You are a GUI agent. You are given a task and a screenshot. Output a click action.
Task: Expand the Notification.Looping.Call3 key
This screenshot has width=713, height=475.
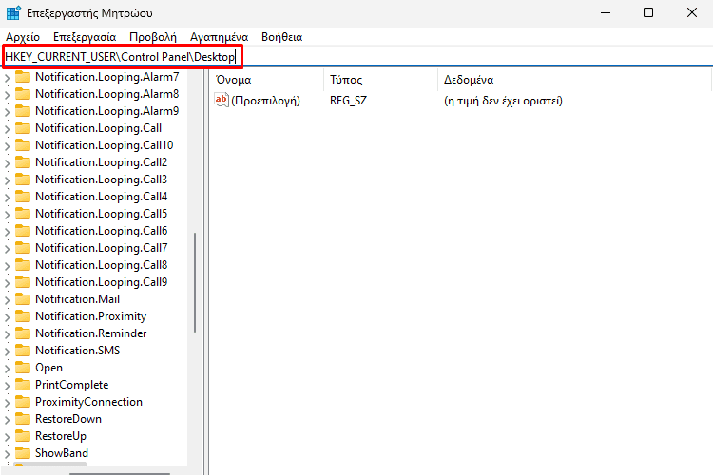point(7,180)
